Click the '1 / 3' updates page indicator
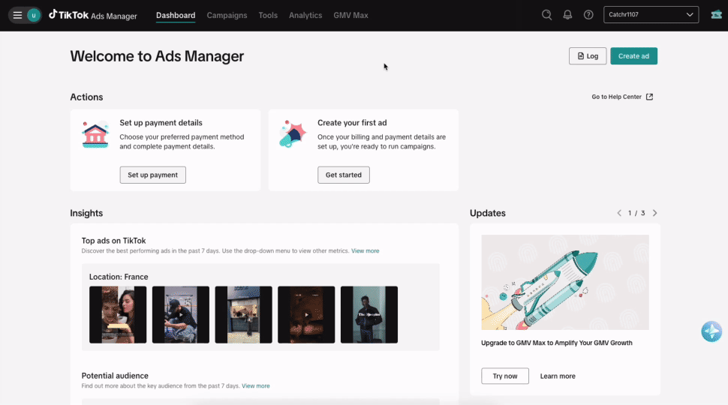The width and height of the screenshot is (728, 405). [x=636, y=213]
